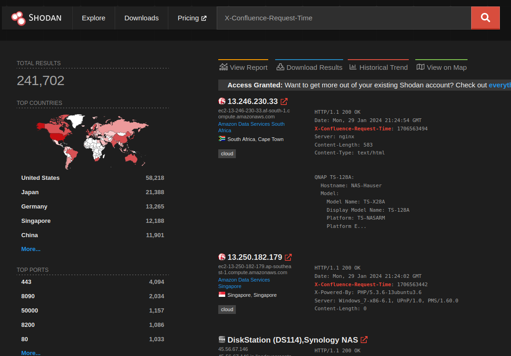This screenshot has height=356, width=511.
Task: Filter results by the cloud tag
Action: tap(227, 153)
